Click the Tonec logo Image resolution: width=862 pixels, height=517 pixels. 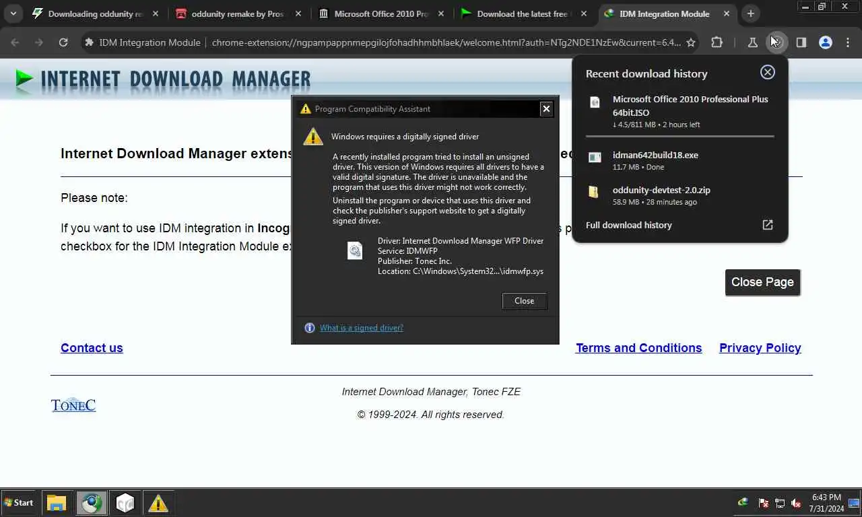click(73, 405)
